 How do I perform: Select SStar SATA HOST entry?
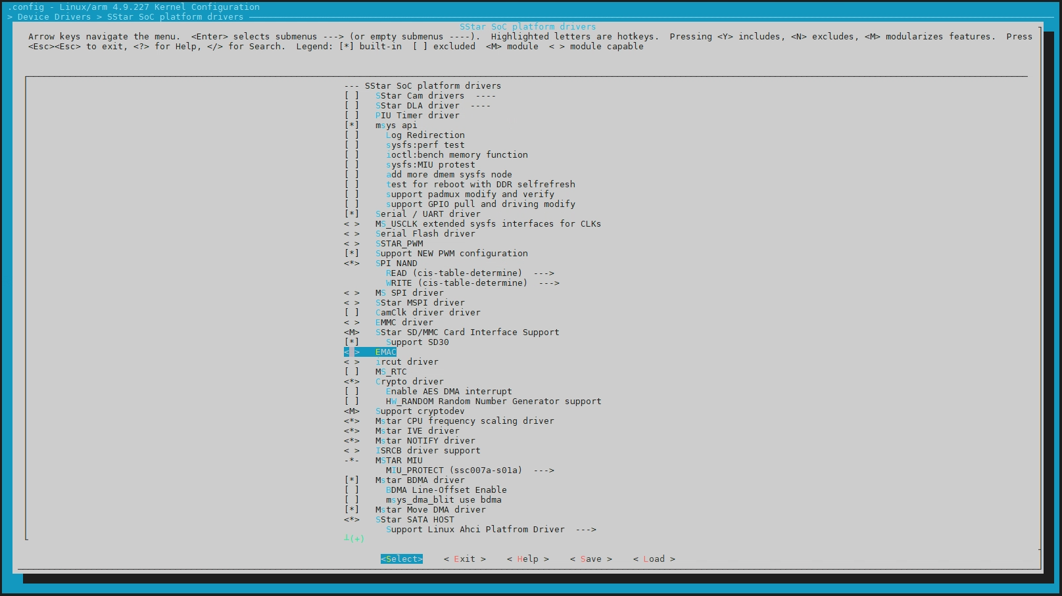[399, 520]
